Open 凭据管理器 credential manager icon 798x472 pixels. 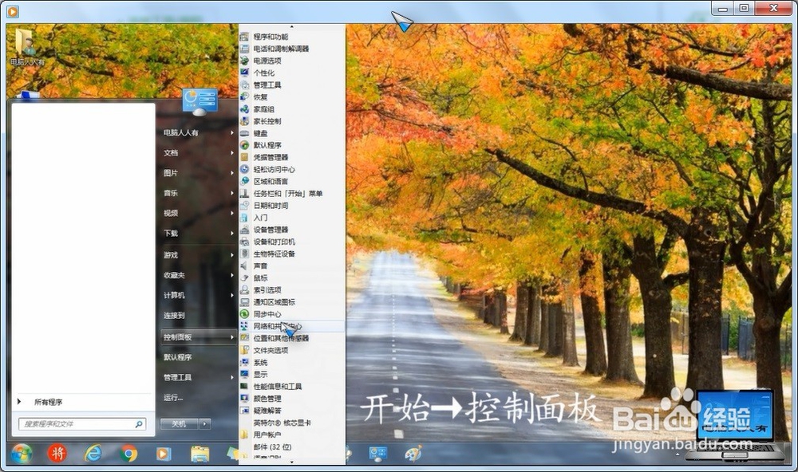click(x=245, y=157)
